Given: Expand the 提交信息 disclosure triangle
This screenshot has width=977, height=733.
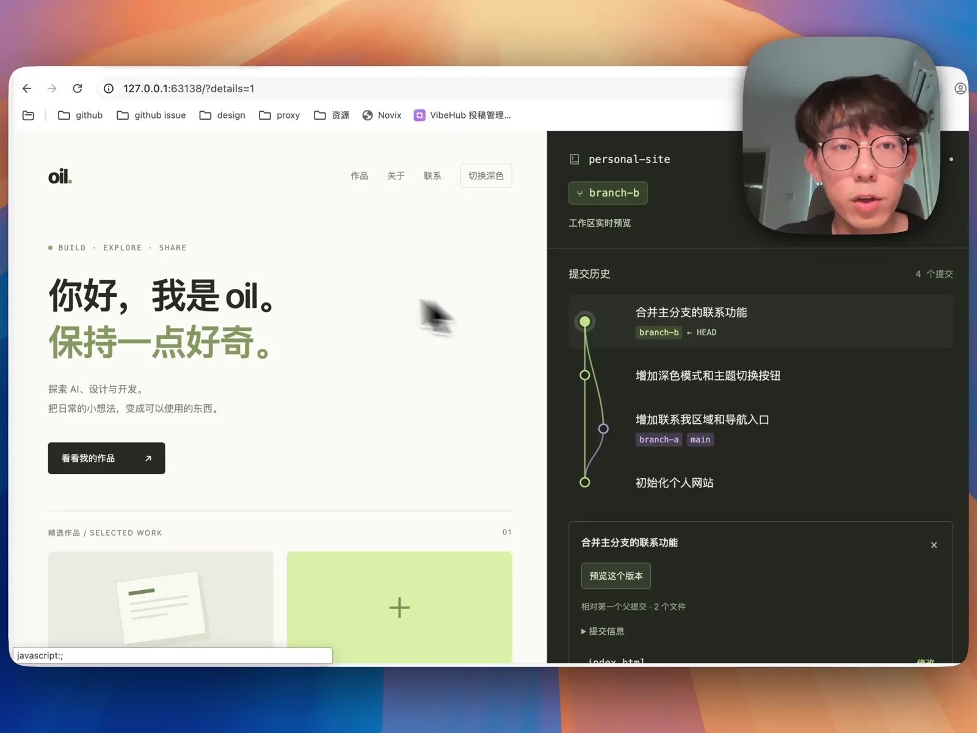Looking at the screenshot, I should pyautogui.click(x=584, y=632).
